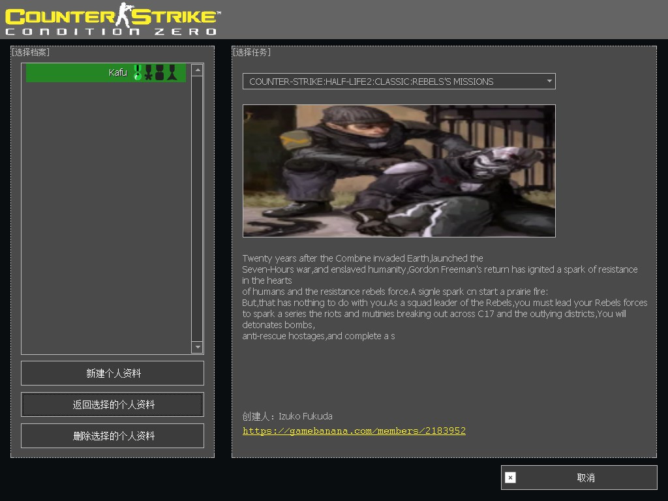668x501 pixels.
Task: Click the trophy-shaped medal icon beside Kafu
Action: tap(172, 72)
